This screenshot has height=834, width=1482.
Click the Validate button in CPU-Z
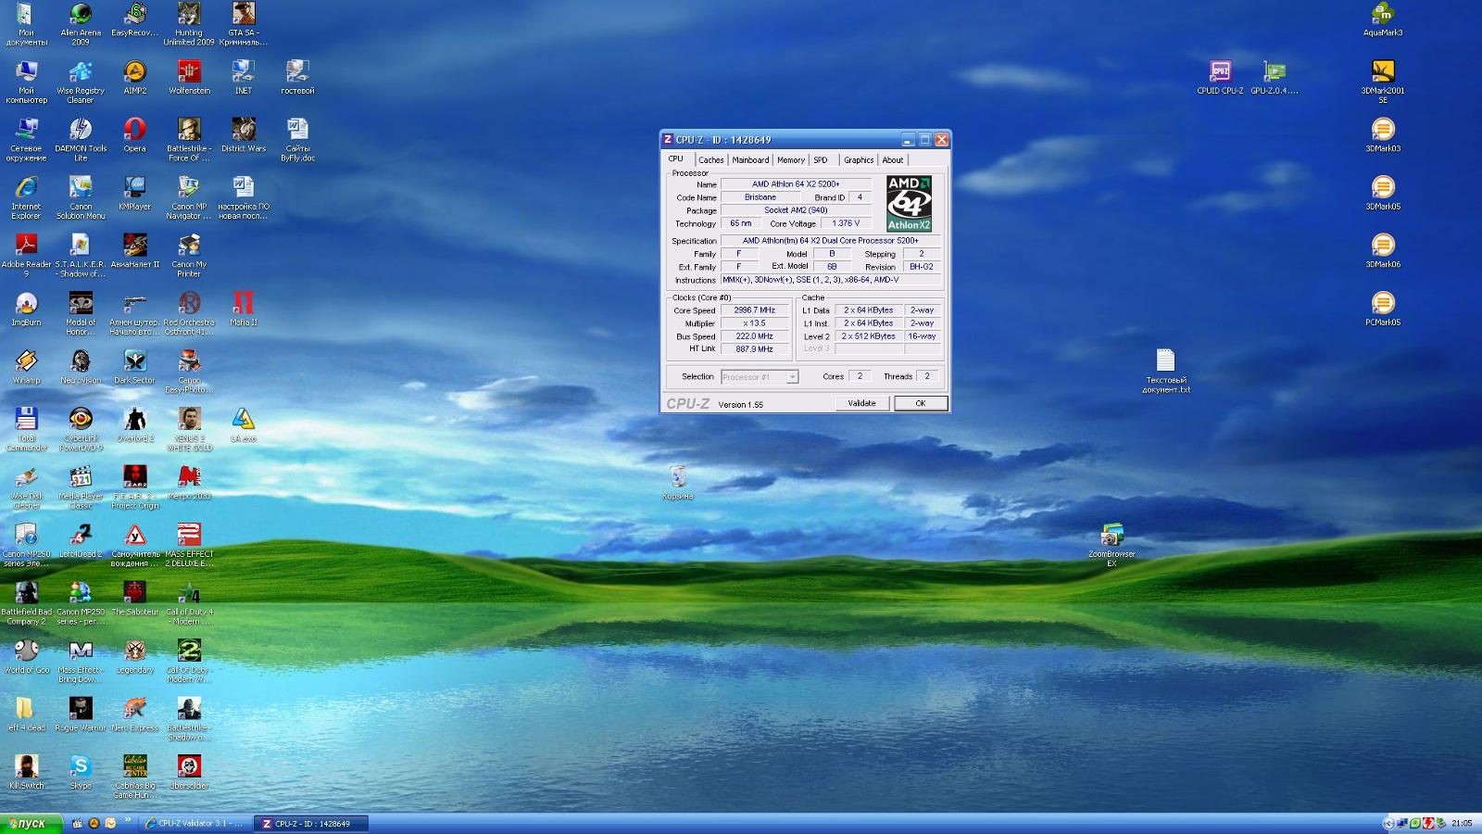[x=862, y=403]
